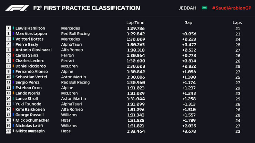The image size is (255, 143).
Task: Click Mercedes team color bar beside Lewis Hamilton
Action: point(13,28)
